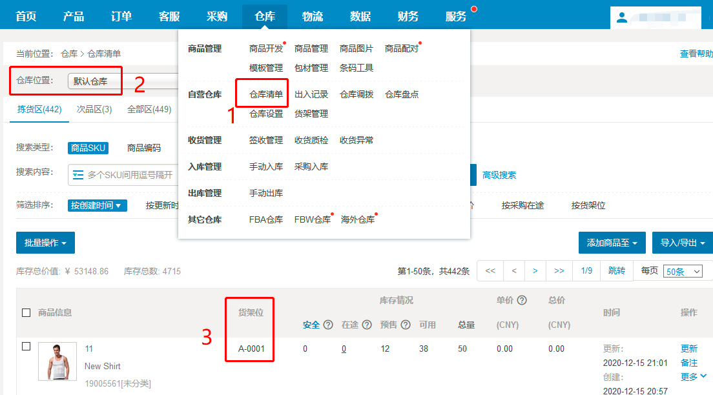The width and height of the screenshot is (713, 395).
Task: Click the New Shirt product thumbnail
Action: click(57, 361)
